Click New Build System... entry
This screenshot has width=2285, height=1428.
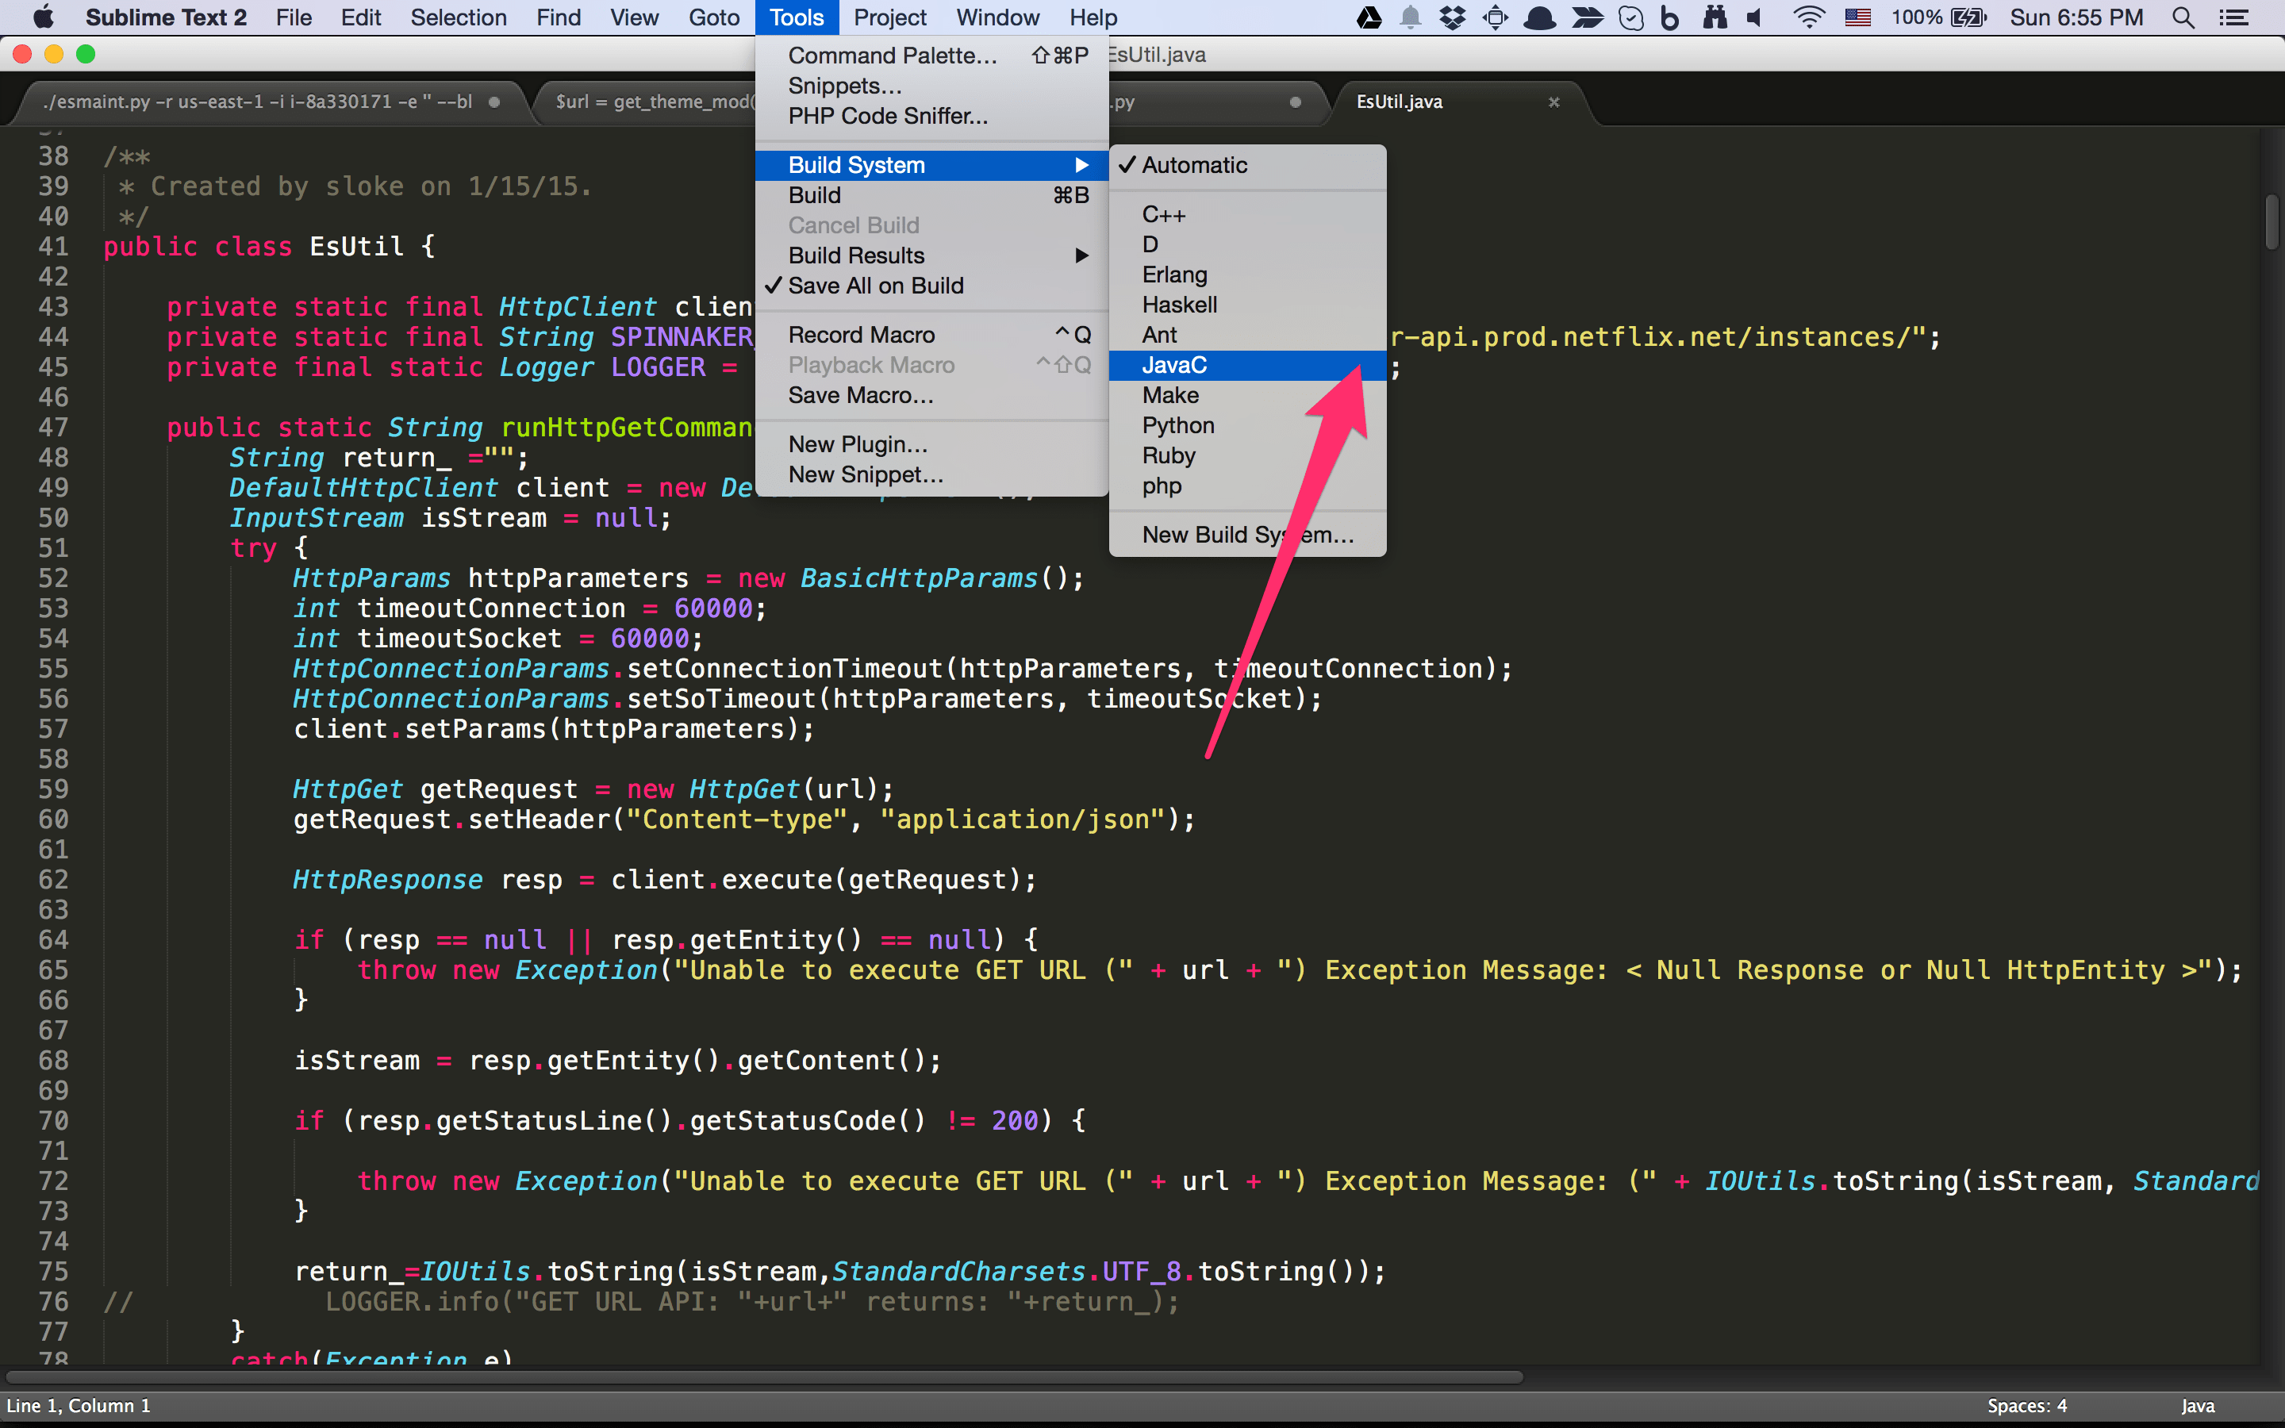1246,535
